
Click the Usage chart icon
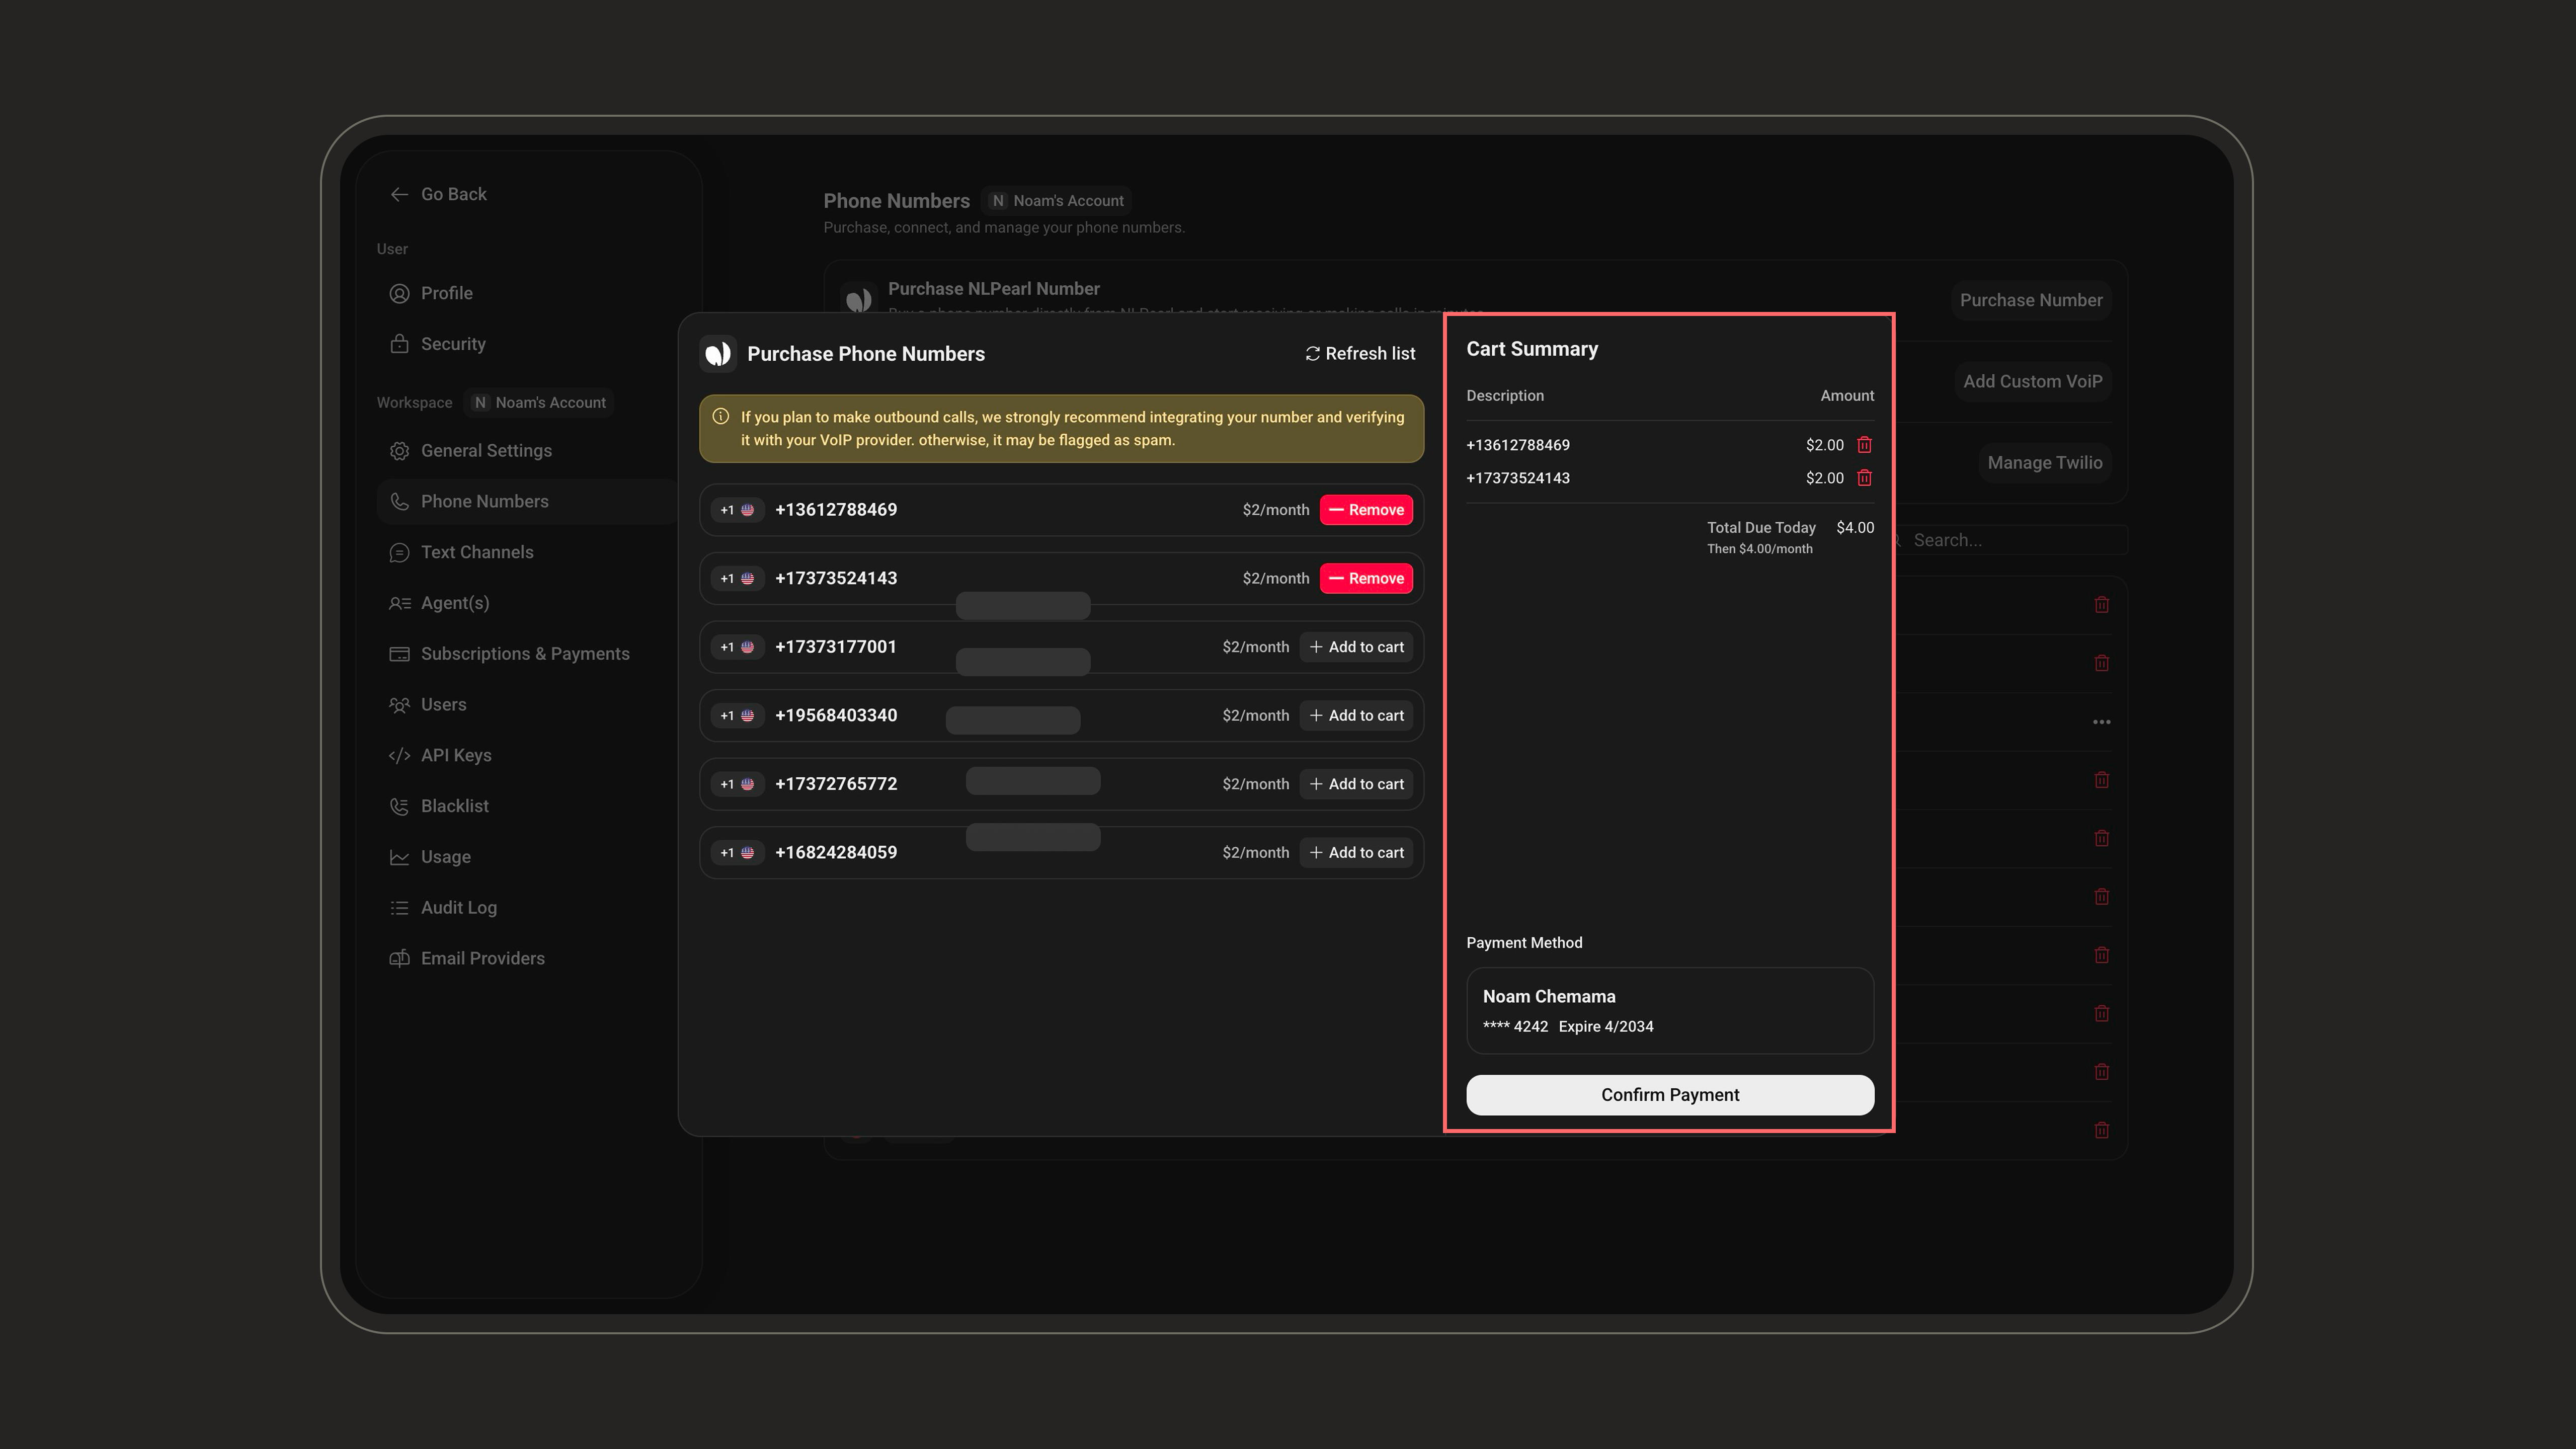[399, 857]
